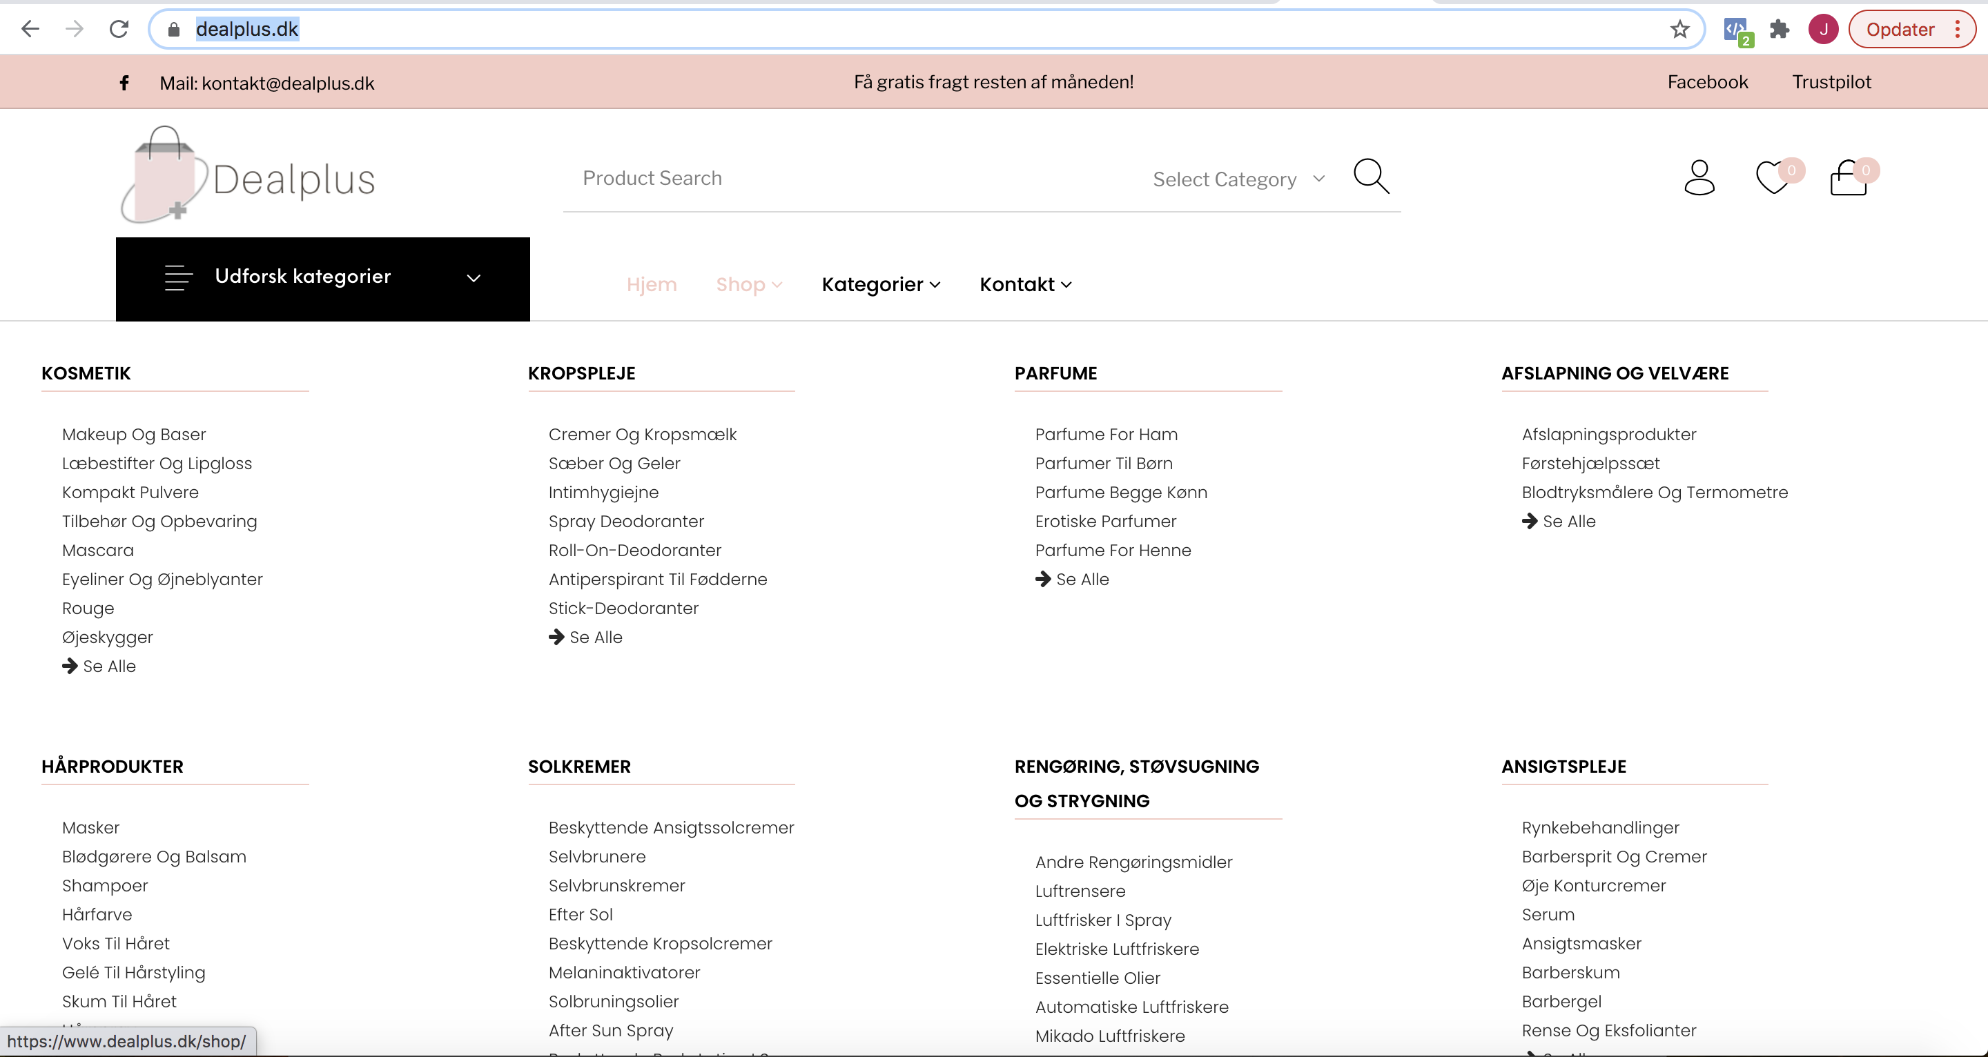Open the shopping cart bag icon
Screen dimensions: 1988x1057
point(1849,178)
